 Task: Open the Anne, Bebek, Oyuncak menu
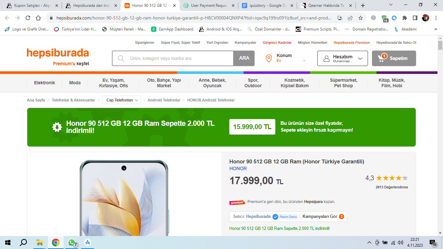tap(212, 83)
